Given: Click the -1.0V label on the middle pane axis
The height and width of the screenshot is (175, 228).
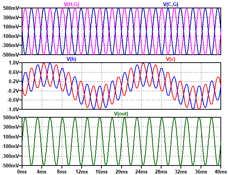Looking at the screenshot, I should (x=13, y=109).
